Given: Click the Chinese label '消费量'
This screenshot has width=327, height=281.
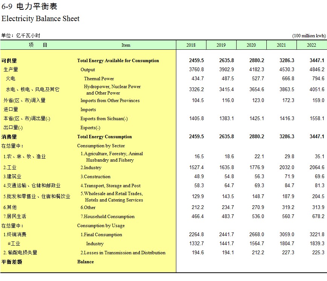Looking at the screenshot, I should [x=9, y=137].
